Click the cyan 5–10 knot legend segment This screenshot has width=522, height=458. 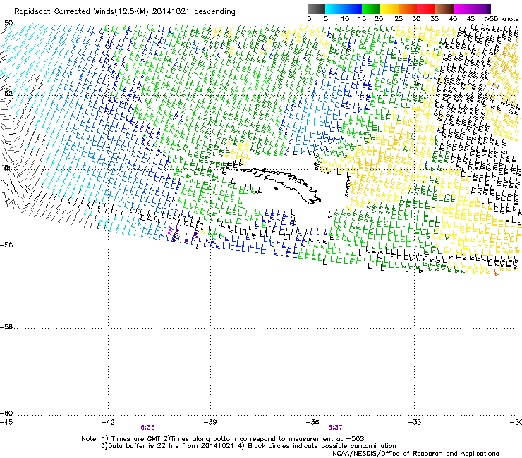coord(334,8)
